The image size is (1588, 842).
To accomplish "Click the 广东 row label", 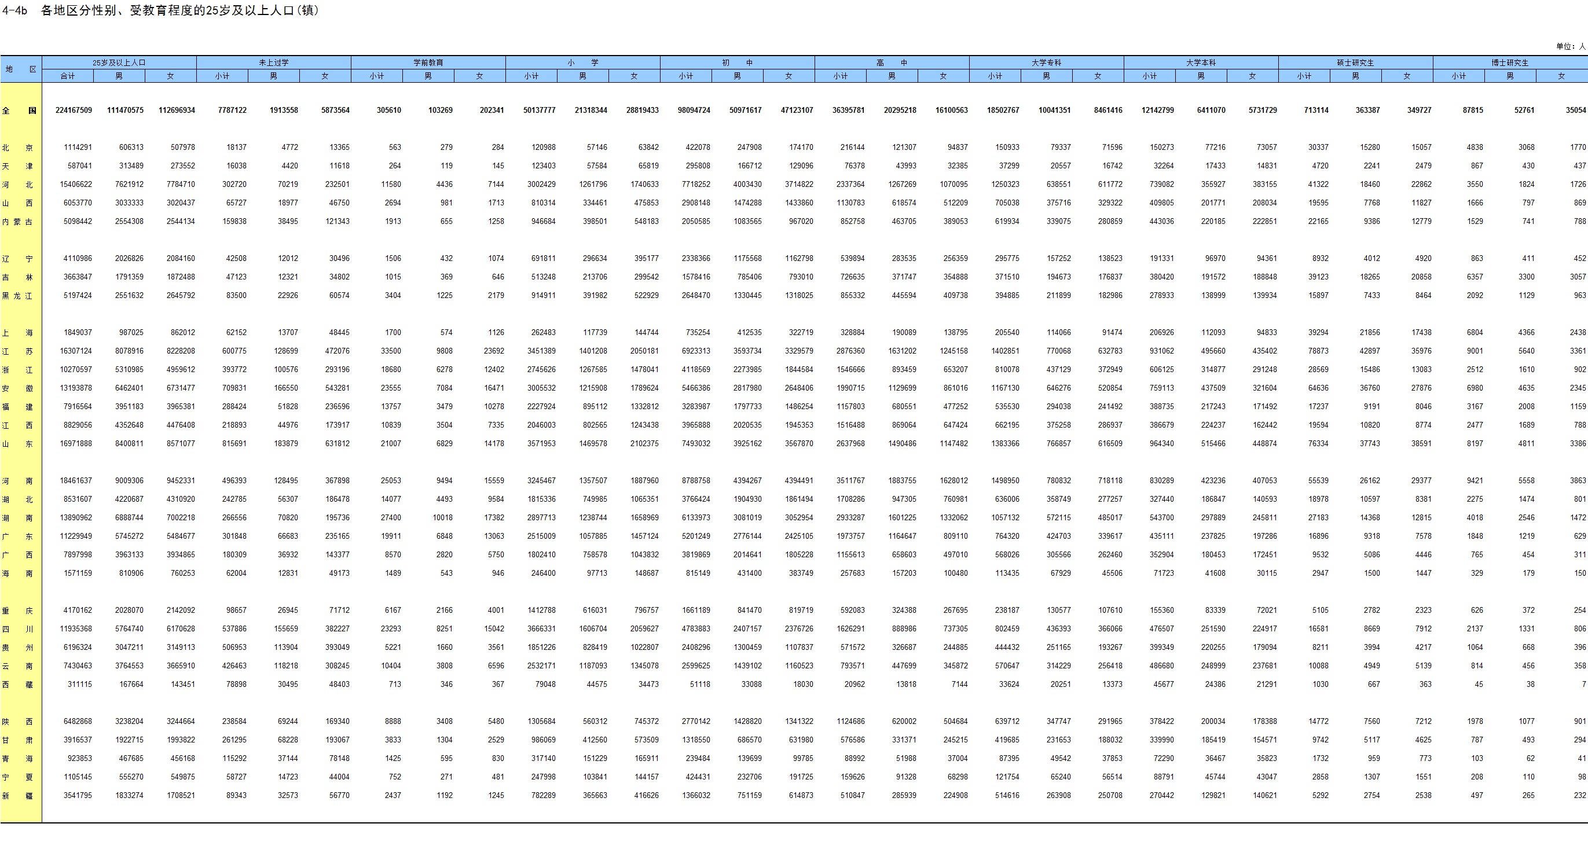I will (x=17, y=536).
